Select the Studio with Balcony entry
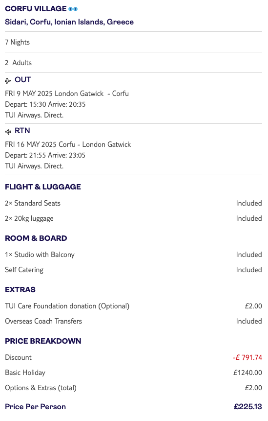This screenshot has height=421, width=268. (40, 255)
